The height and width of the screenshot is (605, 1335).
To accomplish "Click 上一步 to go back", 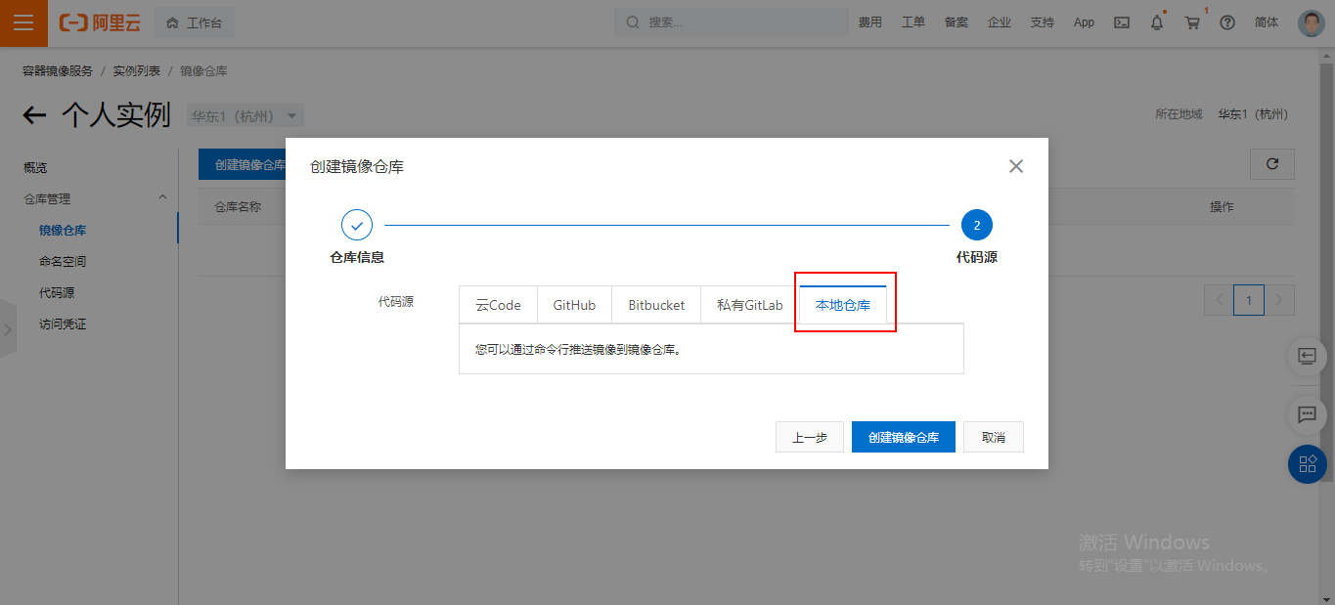I will click(x=810, y=437).
